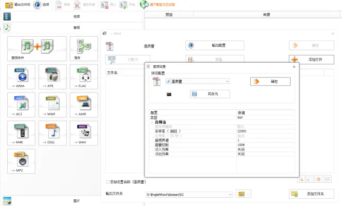This screenshot has width=342, height=206.
Task: Toggle 添加设置名称 [高质量] checkbox
Action: [x=107, y=182]
